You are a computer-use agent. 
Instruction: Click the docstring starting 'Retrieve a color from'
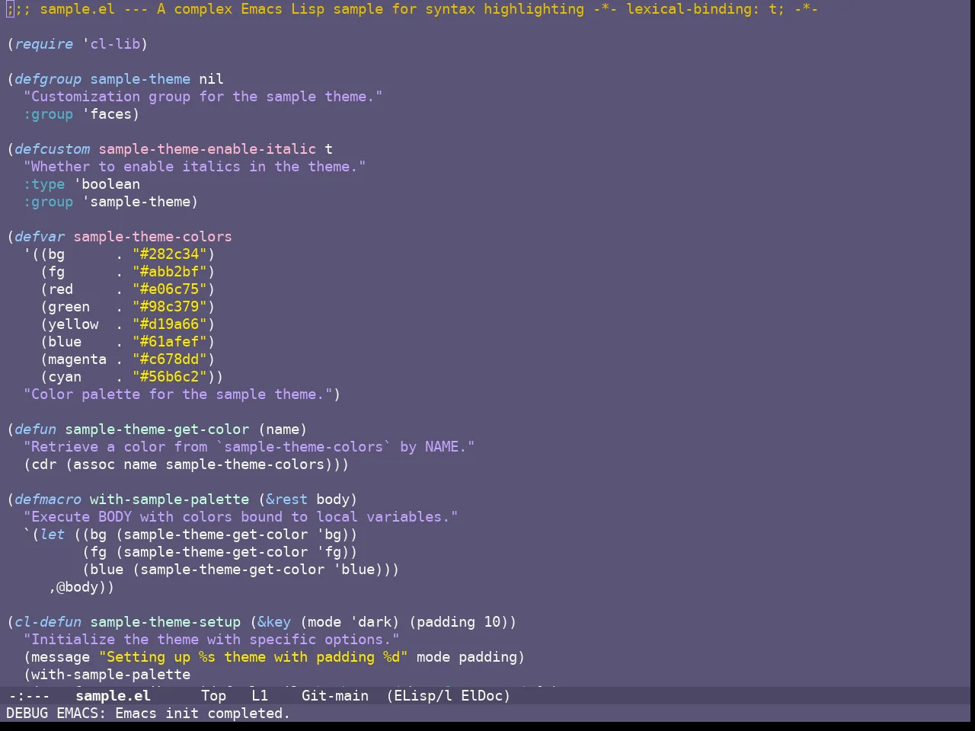coord(249,447)
